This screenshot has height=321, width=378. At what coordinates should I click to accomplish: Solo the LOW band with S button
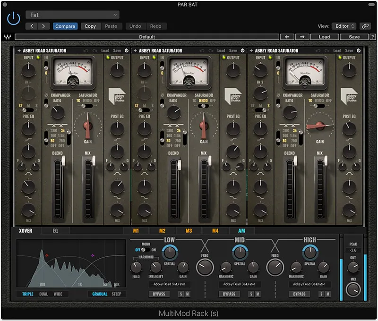(181, 294)
